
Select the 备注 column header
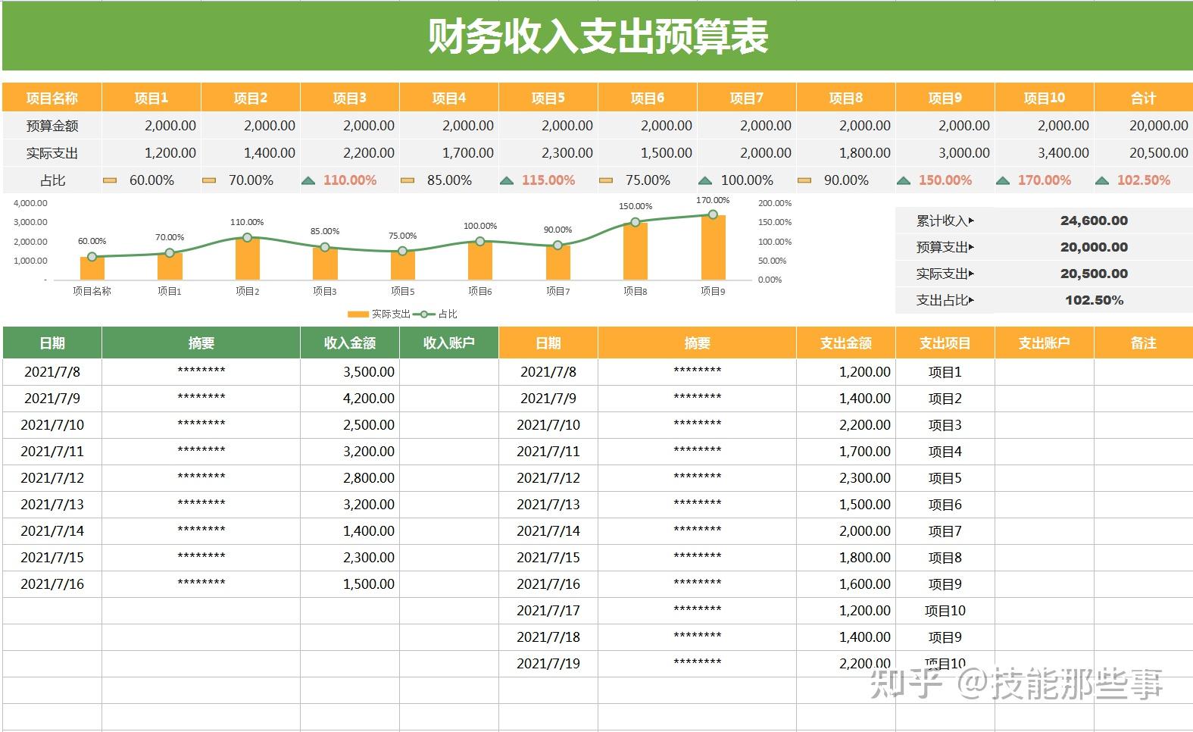click(1144, 343)
